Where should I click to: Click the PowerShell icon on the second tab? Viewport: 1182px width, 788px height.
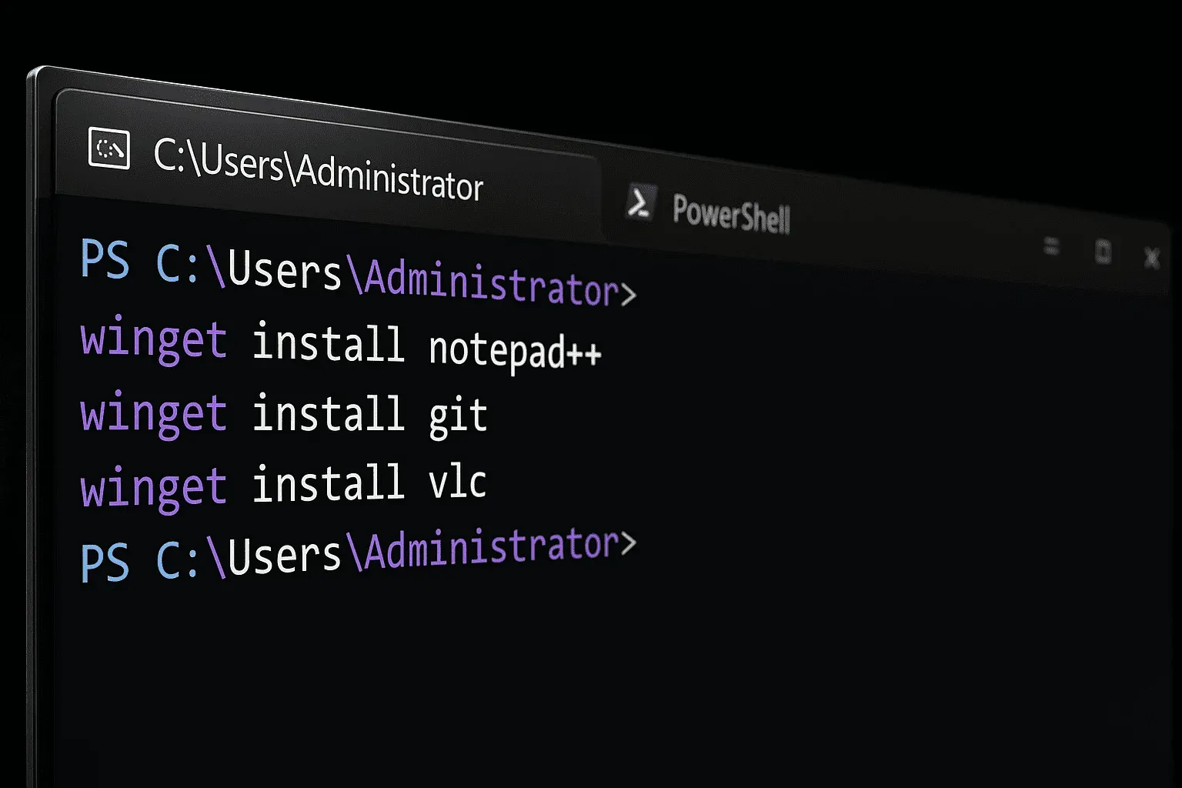(x=640, y=202)
